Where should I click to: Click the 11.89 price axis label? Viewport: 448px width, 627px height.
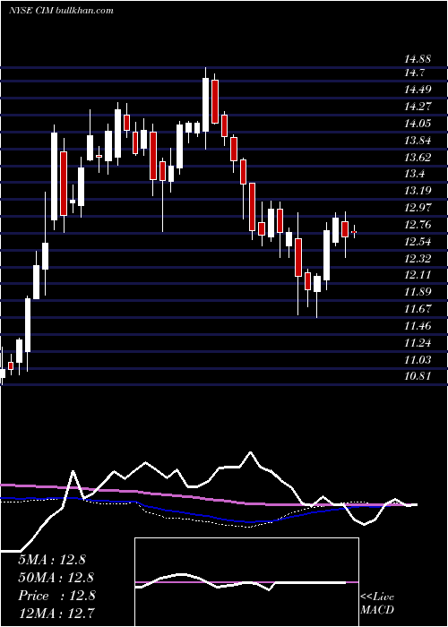[x=418, y=292]
